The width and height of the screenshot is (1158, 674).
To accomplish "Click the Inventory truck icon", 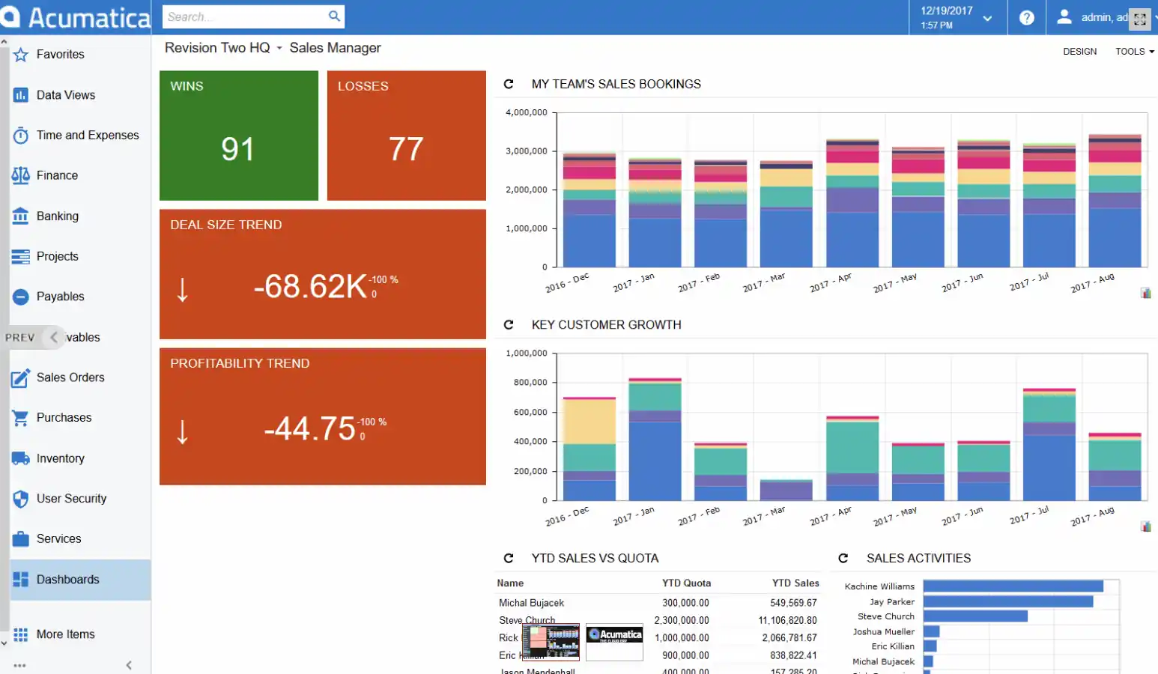I will pos(21,458).
